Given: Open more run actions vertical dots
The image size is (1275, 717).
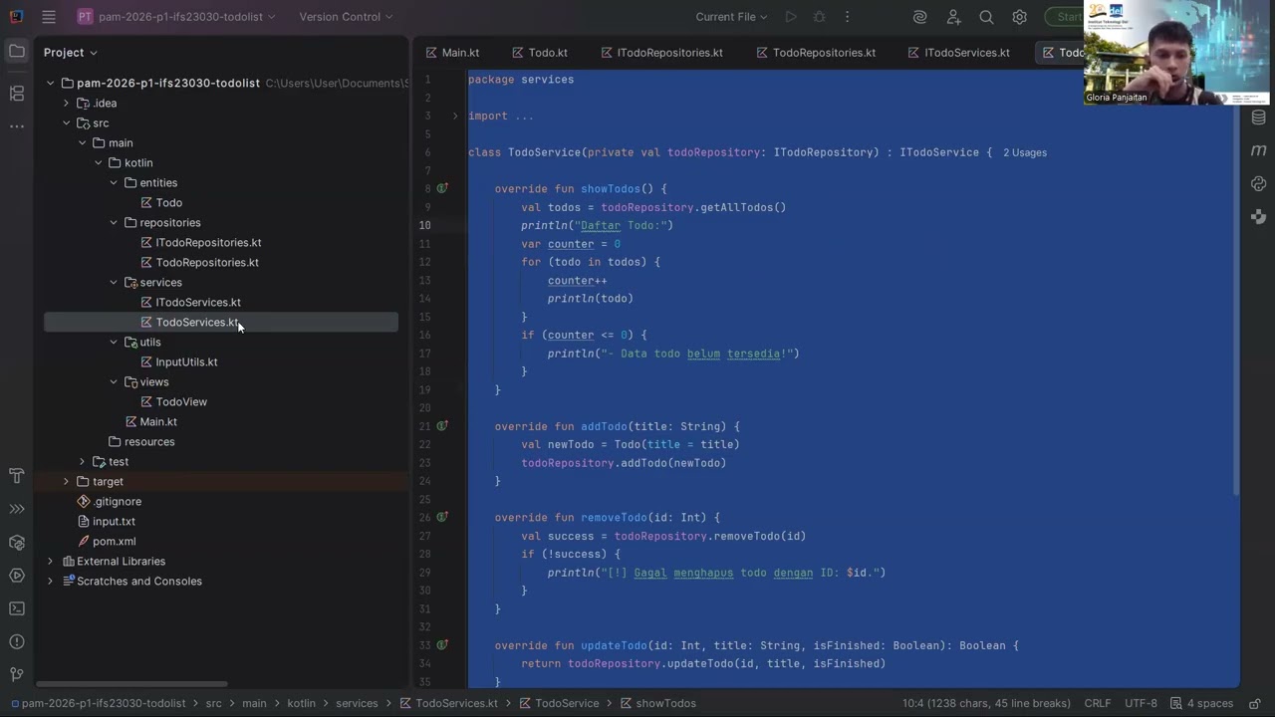Looking at the screenshot, I should [x=848, y=17].
